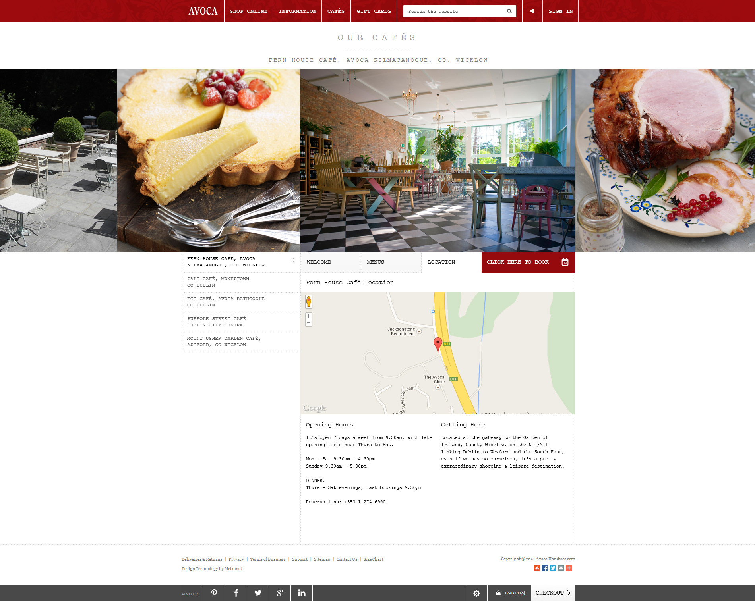755x601 pixels.
Task: Open the LinkedIn icon in footer bar
Action: click(x=302, y=593)
